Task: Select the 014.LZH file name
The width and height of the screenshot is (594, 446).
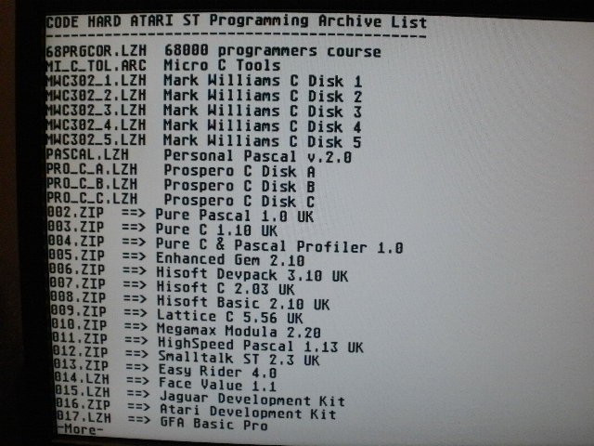Action: coord(83,378)
